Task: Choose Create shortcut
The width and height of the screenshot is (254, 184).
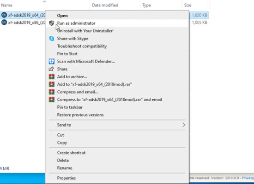Action: 71,153
